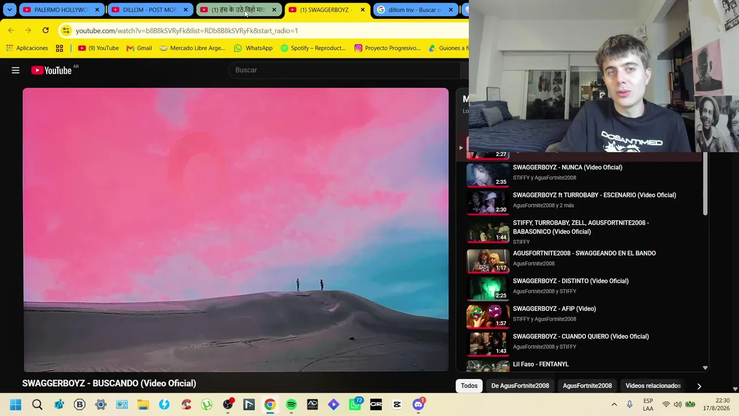
Task: Select the Videos relacionados chip
Action: [x=653, y=386]
